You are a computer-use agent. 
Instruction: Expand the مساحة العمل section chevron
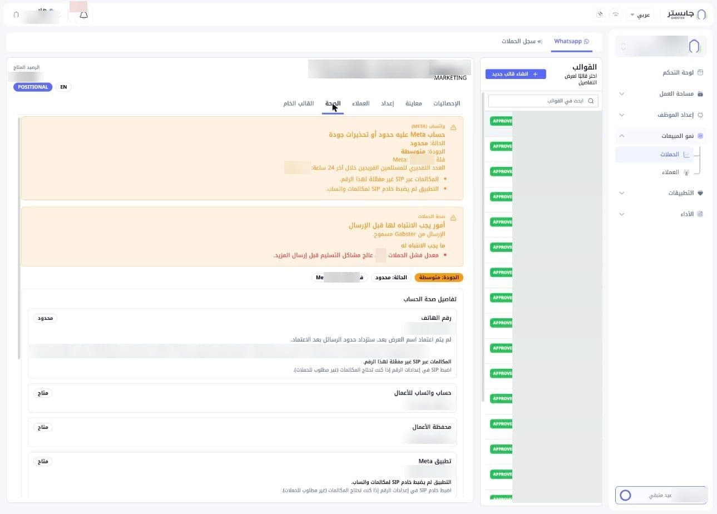pos(622,94)
